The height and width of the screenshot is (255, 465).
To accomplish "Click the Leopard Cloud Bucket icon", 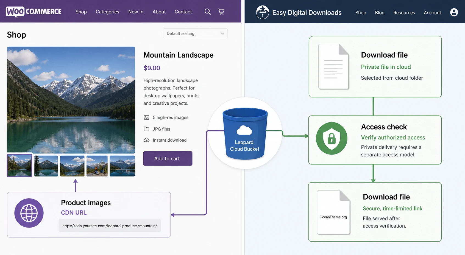I will point(245,134).
